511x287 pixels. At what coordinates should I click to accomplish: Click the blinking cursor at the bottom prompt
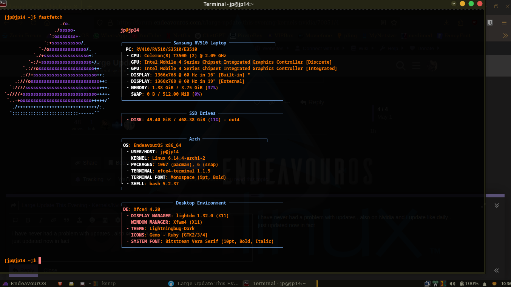[40, 261]
